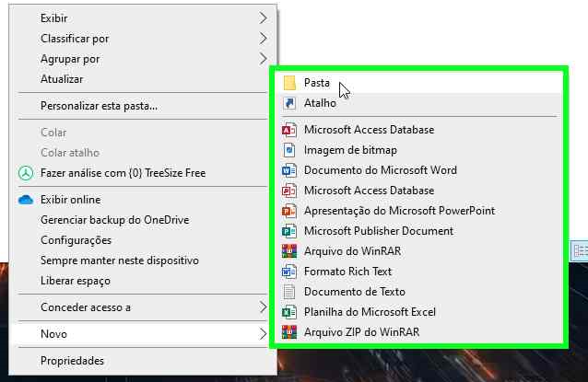Click the second Access Database icon below Word
Image resolution: width=588 pixels, height=382 pixels.
[289, 191]
